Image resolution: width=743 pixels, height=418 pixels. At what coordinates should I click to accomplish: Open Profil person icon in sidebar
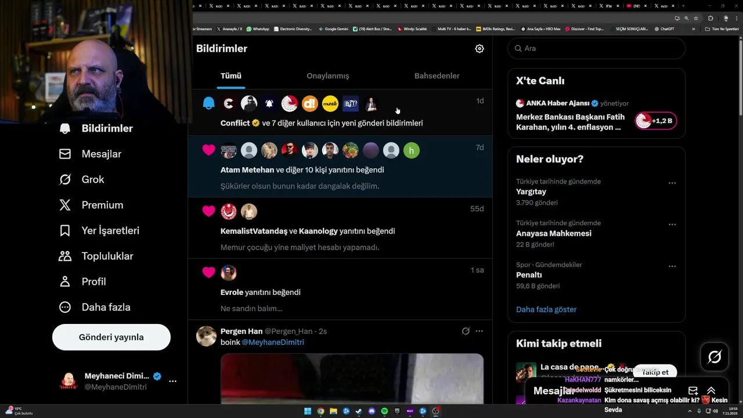[x=65, y=282]
